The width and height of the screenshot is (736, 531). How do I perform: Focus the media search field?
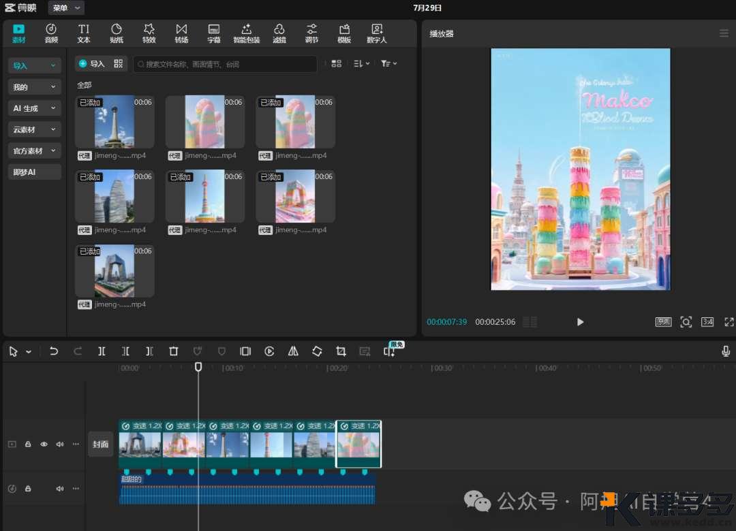226,64
